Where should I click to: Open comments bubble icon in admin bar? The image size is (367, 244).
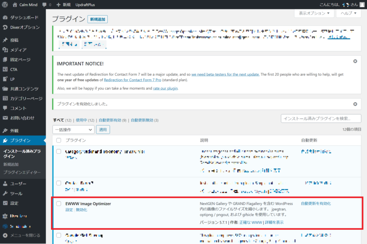(x=44, y=5)
